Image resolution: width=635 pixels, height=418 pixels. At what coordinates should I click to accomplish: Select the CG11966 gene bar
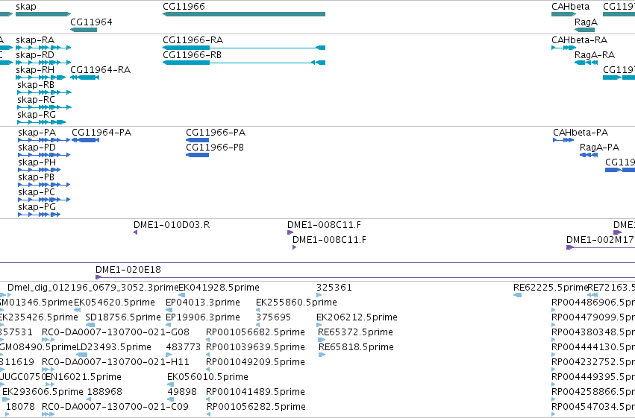(x=244, y=14)
